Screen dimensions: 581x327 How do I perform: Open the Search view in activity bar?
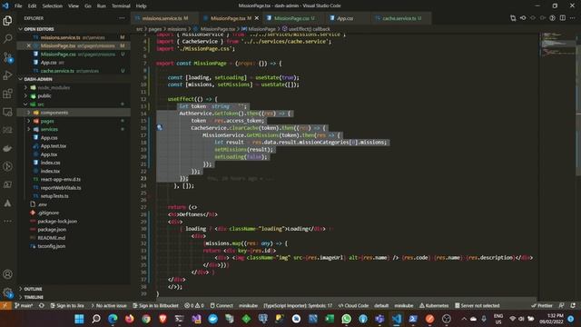coord(7,38)
